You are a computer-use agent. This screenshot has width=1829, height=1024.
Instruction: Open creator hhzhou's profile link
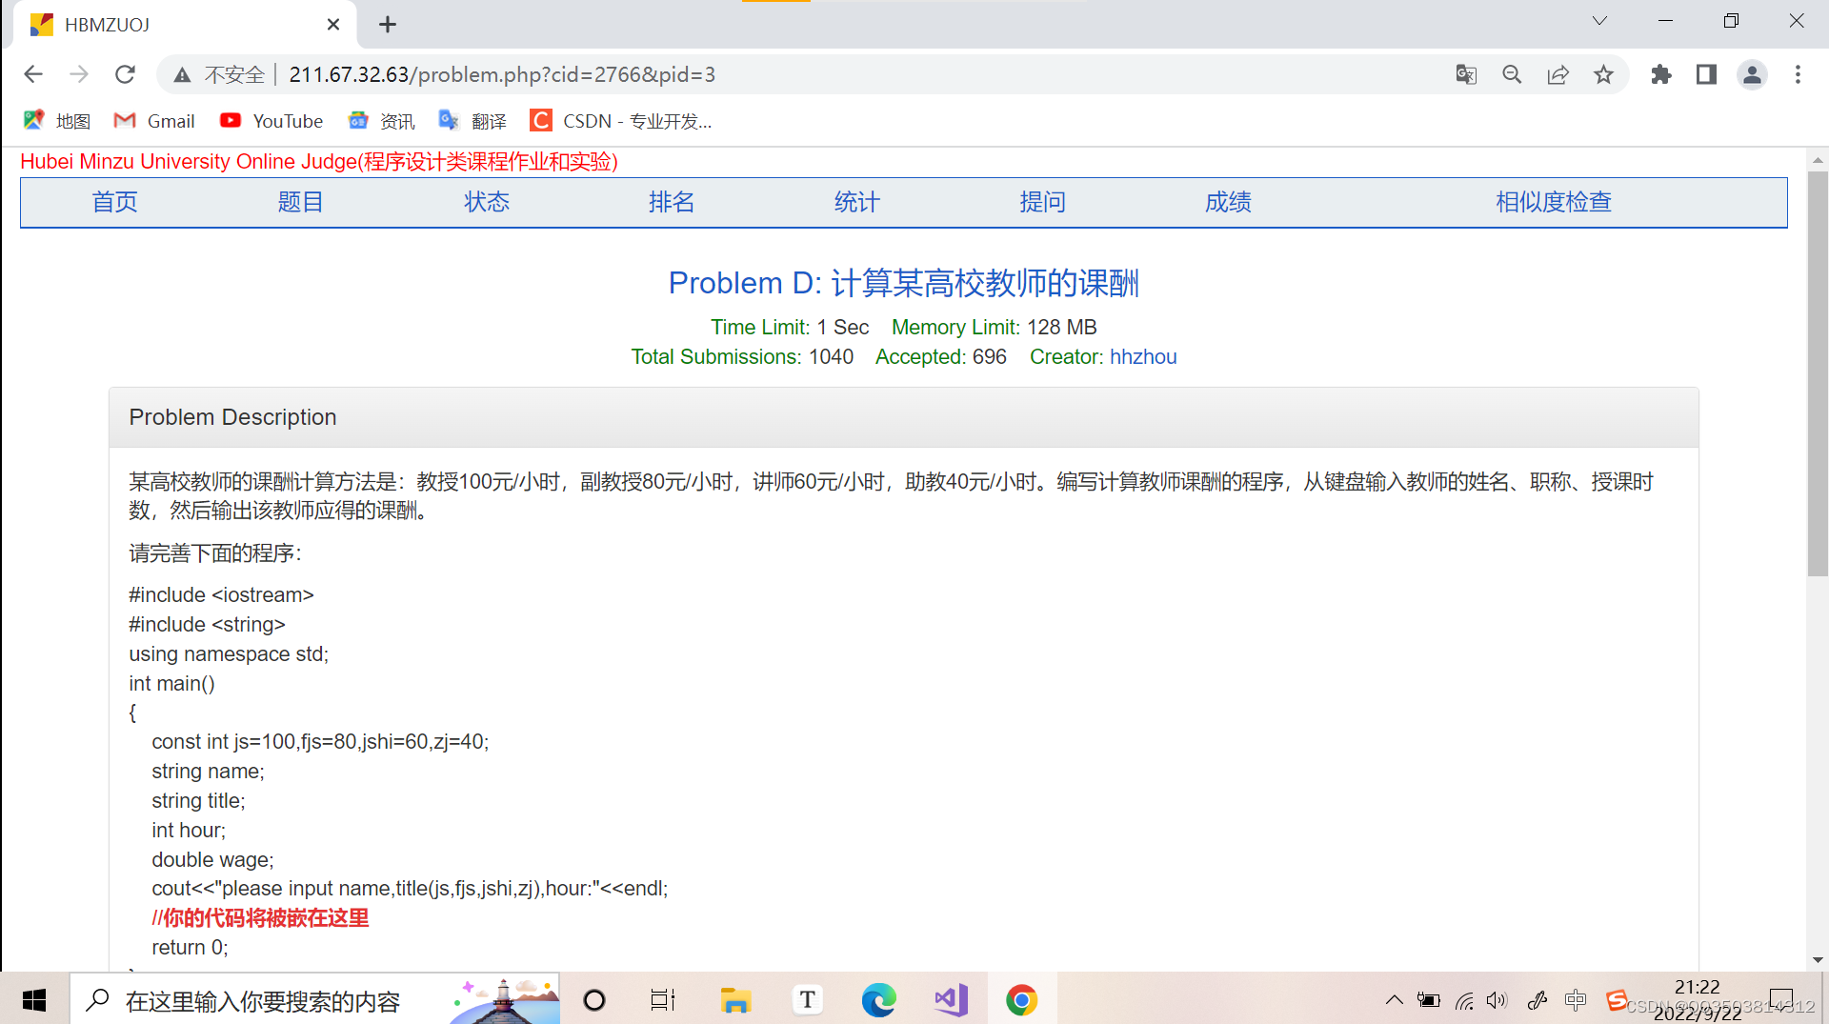coord(1143,356)
